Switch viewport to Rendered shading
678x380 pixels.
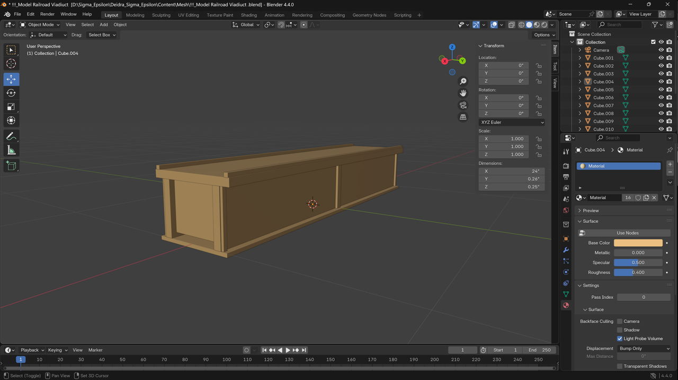(x=544, y=25)
